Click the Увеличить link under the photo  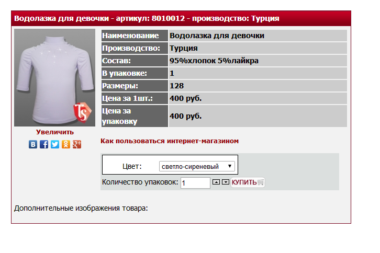[55, 132]
